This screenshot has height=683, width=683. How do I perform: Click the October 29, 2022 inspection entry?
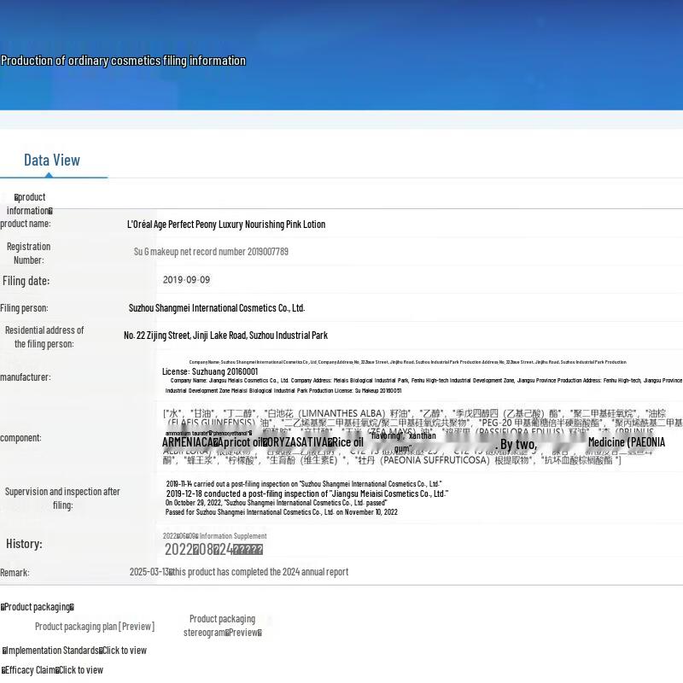click(276, 503)
